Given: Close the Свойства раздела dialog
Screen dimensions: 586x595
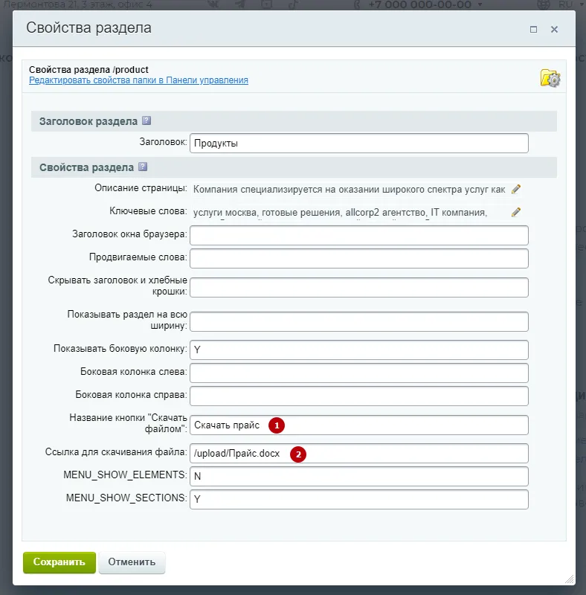Looking at the screenshot, I should click(554, 29).
